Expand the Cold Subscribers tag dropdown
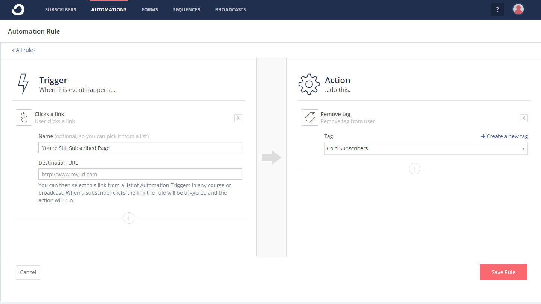The height and width of the screenshot is (304, 541). coord(425,148)
